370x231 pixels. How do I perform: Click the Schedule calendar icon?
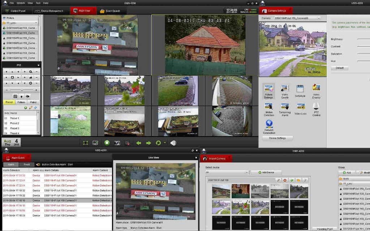300,88
